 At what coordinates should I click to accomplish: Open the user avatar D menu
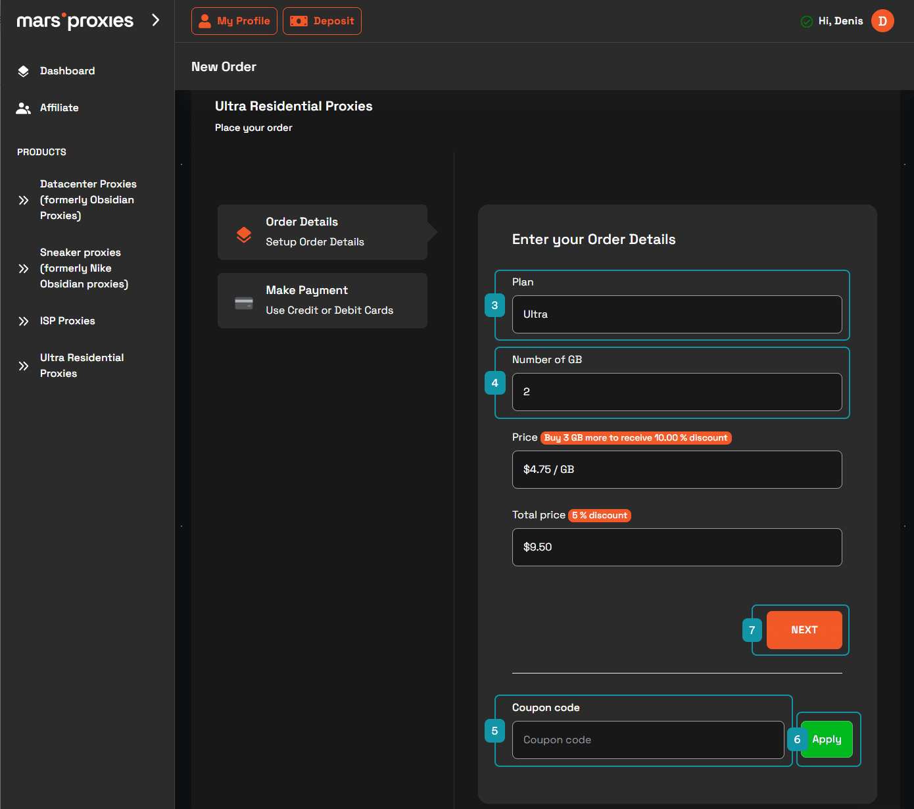[x=882, y=21]
